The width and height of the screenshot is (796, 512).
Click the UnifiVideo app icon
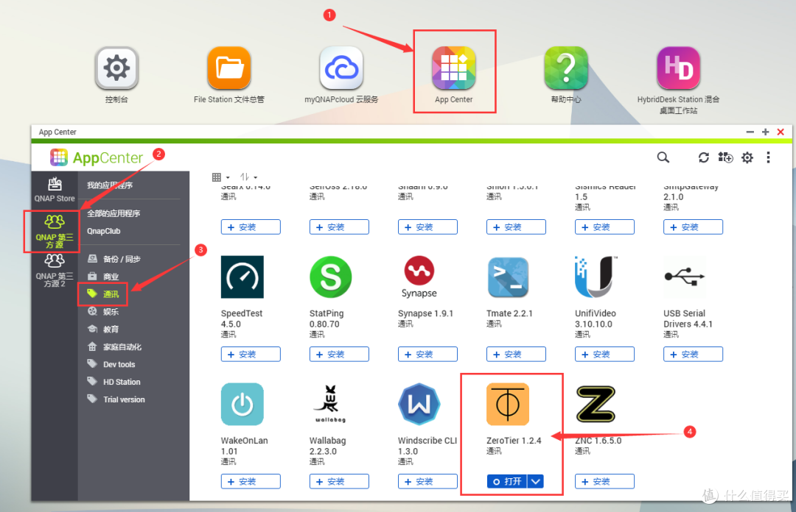(596, 277)
